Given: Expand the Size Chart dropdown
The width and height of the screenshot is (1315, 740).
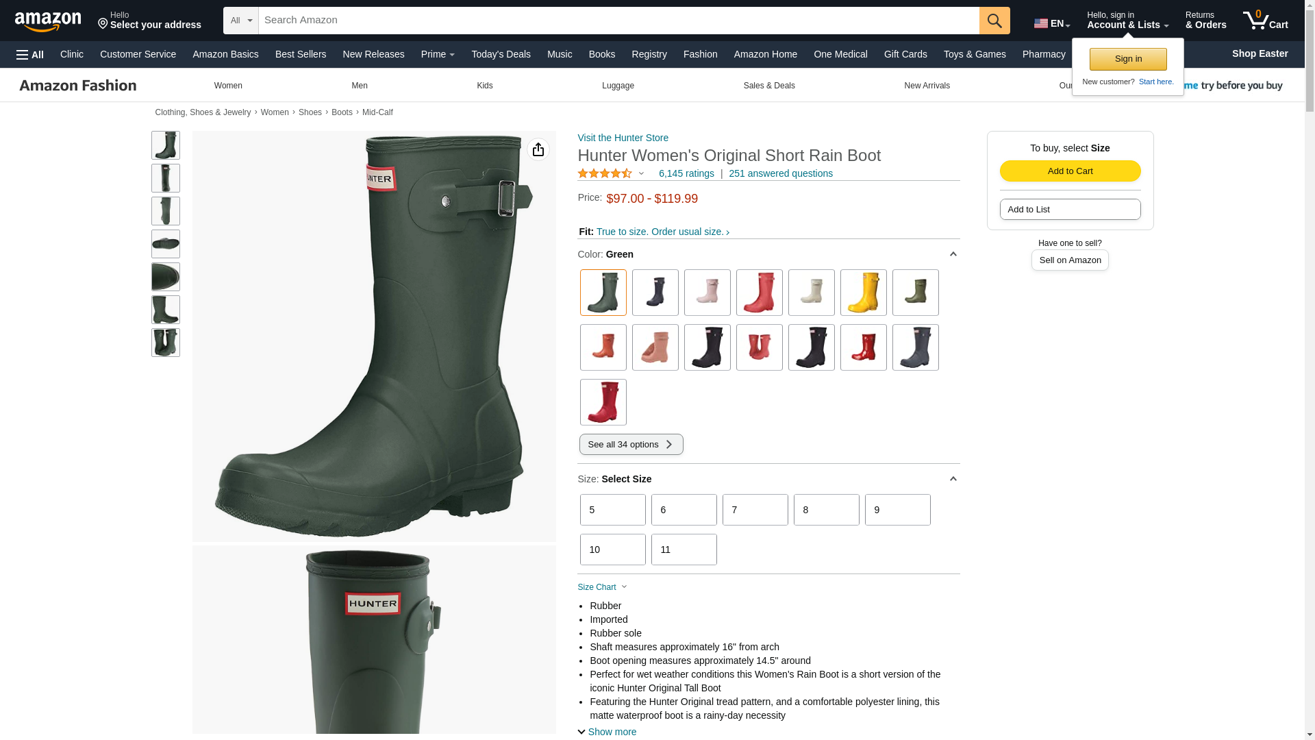Looking at the screenshot, I should (603, 587).
